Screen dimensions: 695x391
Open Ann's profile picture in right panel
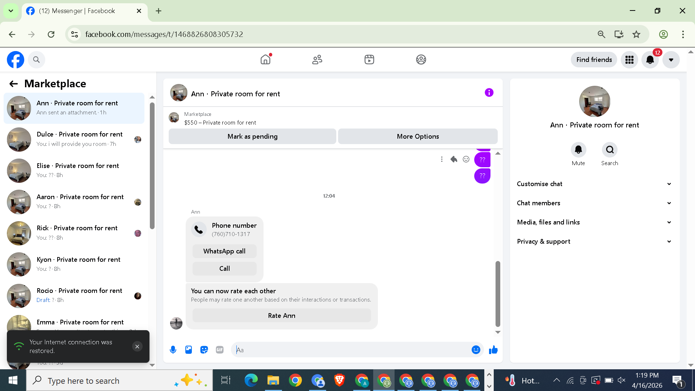click(594, 101)
